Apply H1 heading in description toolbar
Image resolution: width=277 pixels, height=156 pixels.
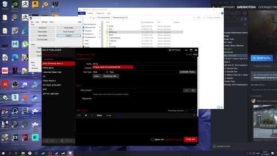coord(79,115)
